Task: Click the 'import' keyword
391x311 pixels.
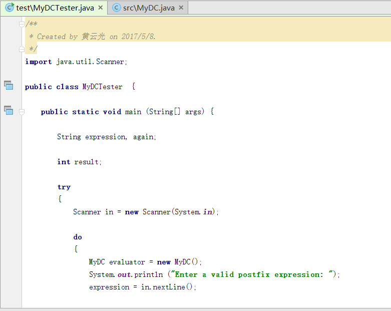Action: [x=38, y=62]
